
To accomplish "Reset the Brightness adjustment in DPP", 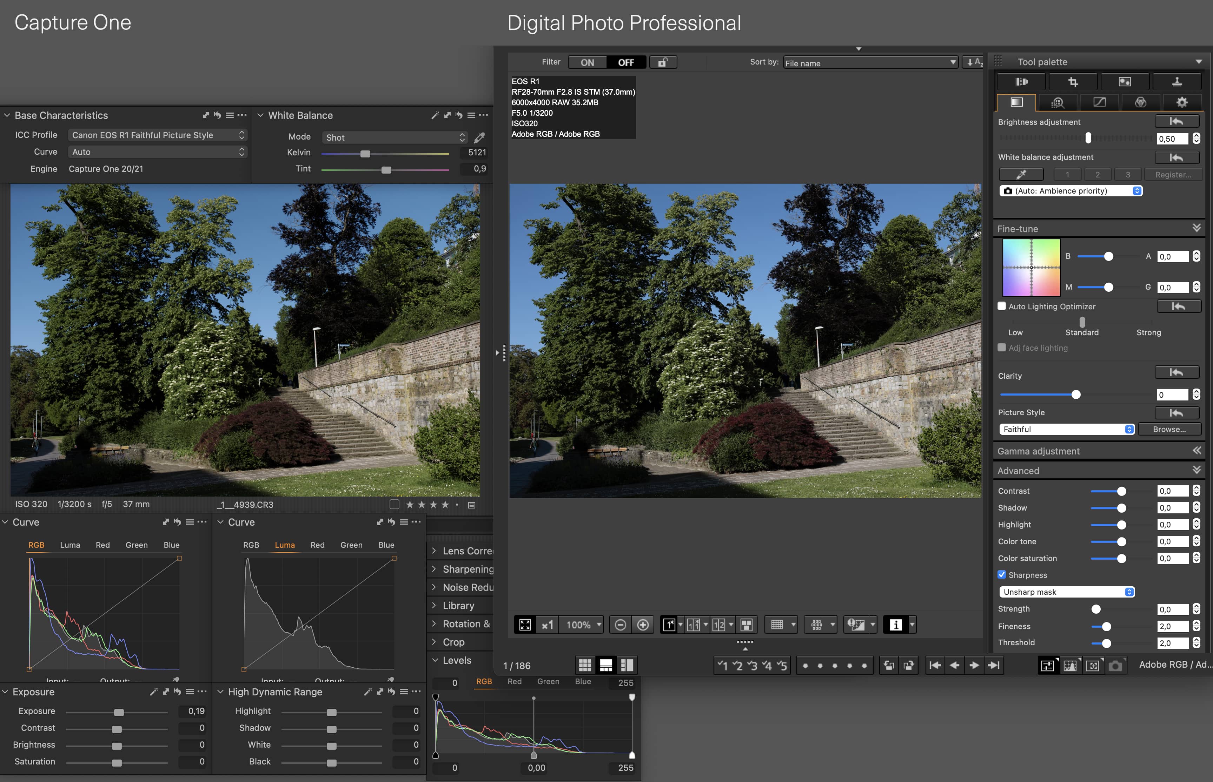I will [x=1176, y=121].
